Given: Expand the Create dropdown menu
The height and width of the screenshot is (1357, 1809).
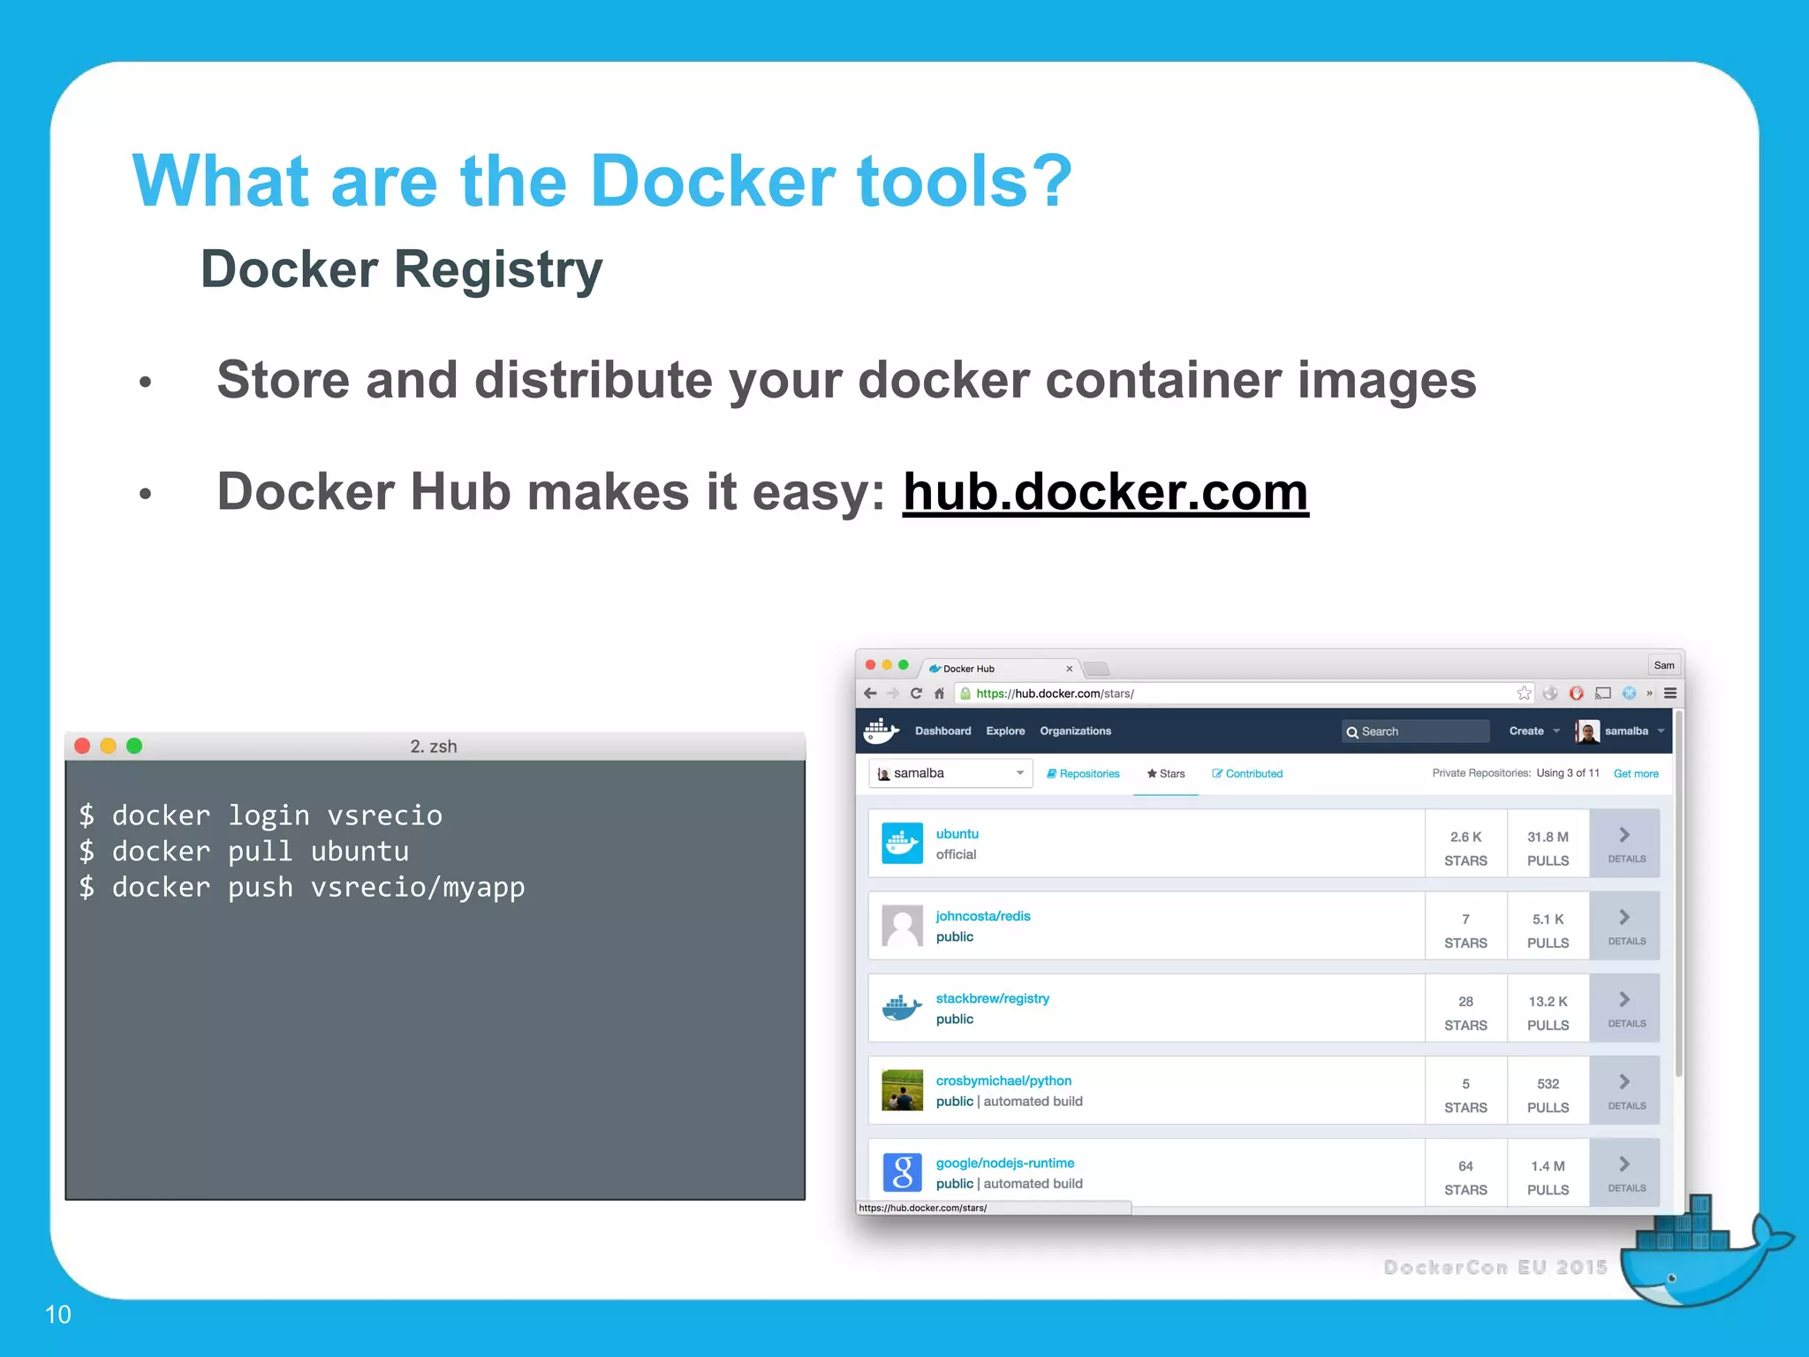Looking at the screenshot, I should pos(1534,732).
